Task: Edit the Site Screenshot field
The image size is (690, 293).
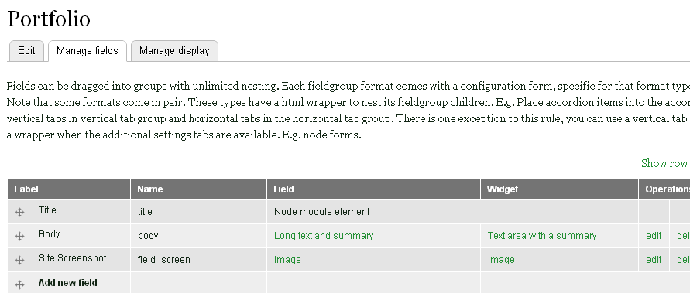Action: [x=654, y=260]
